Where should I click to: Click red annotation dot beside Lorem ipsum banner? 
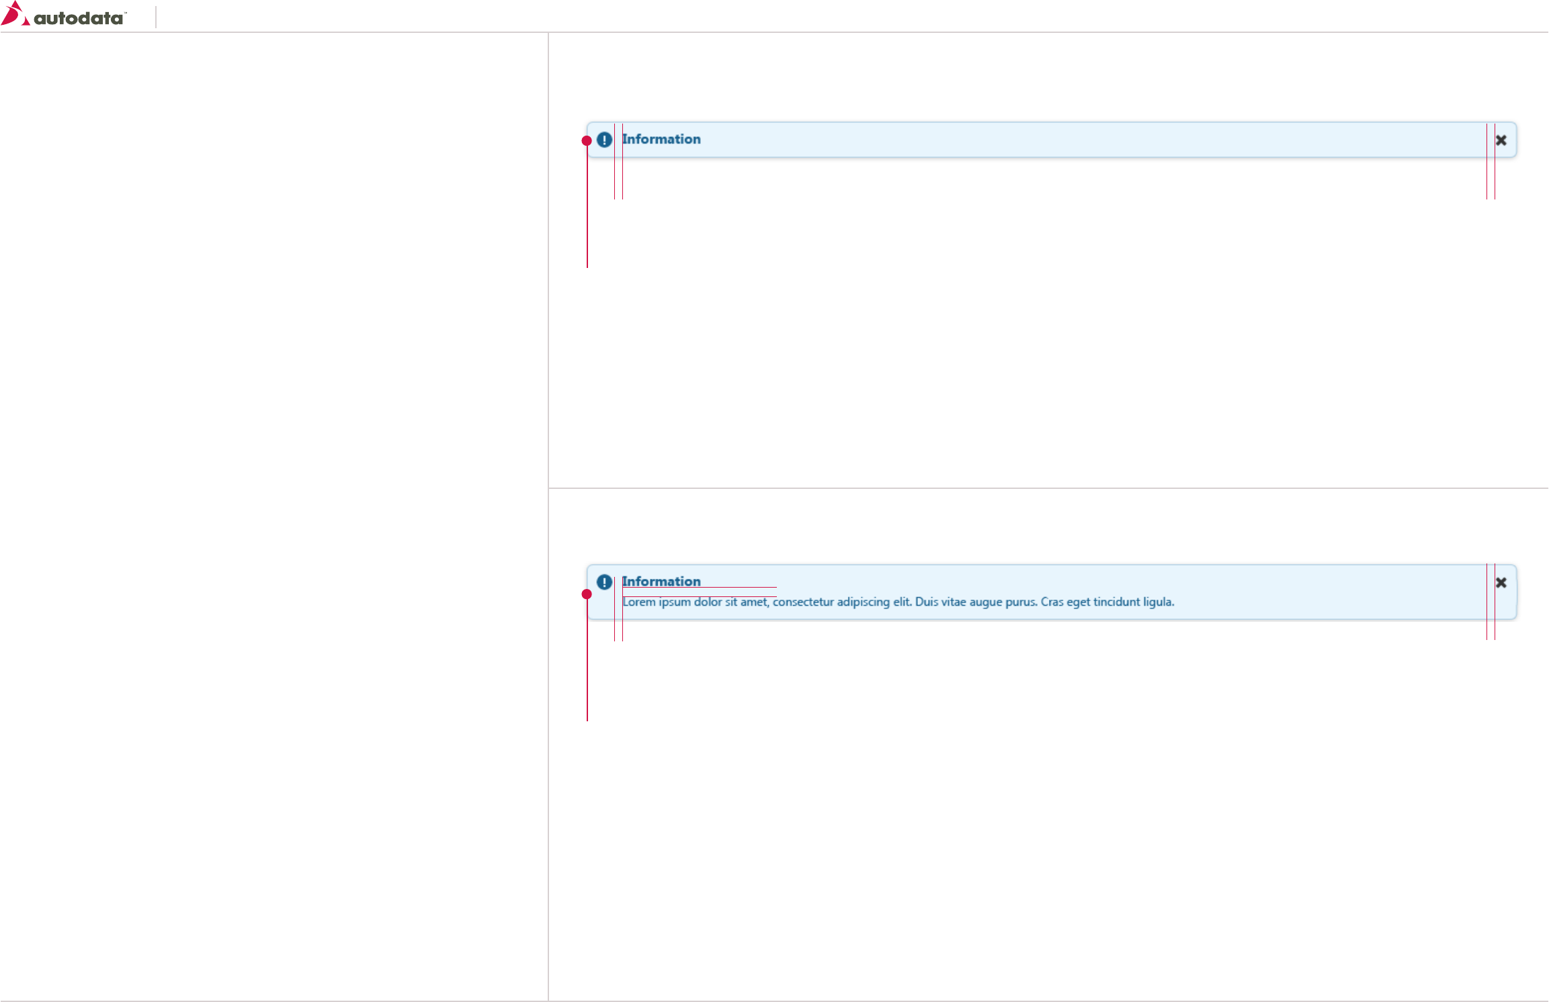tap(587, 594)
